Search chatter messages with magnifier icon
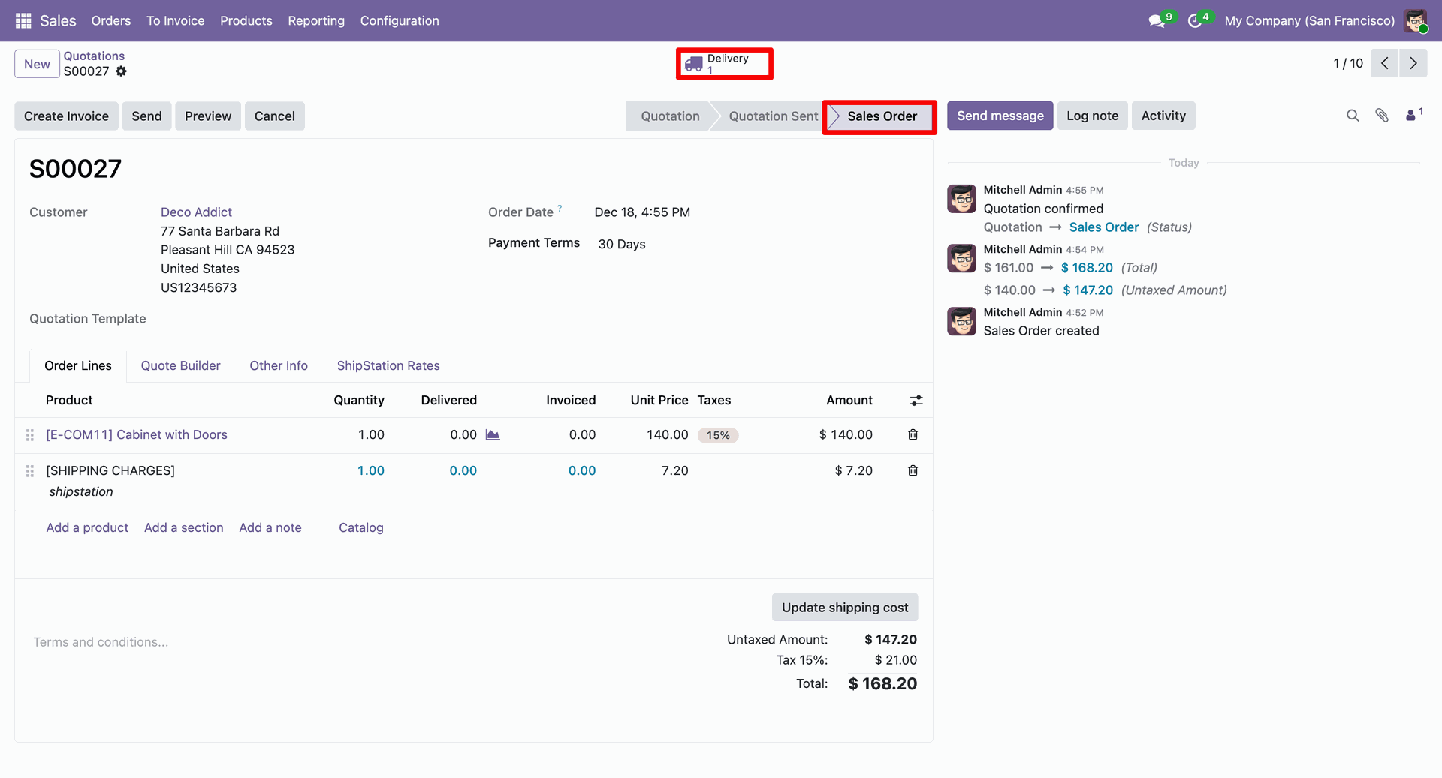 pyautogui.click(x=1353, y=116)
